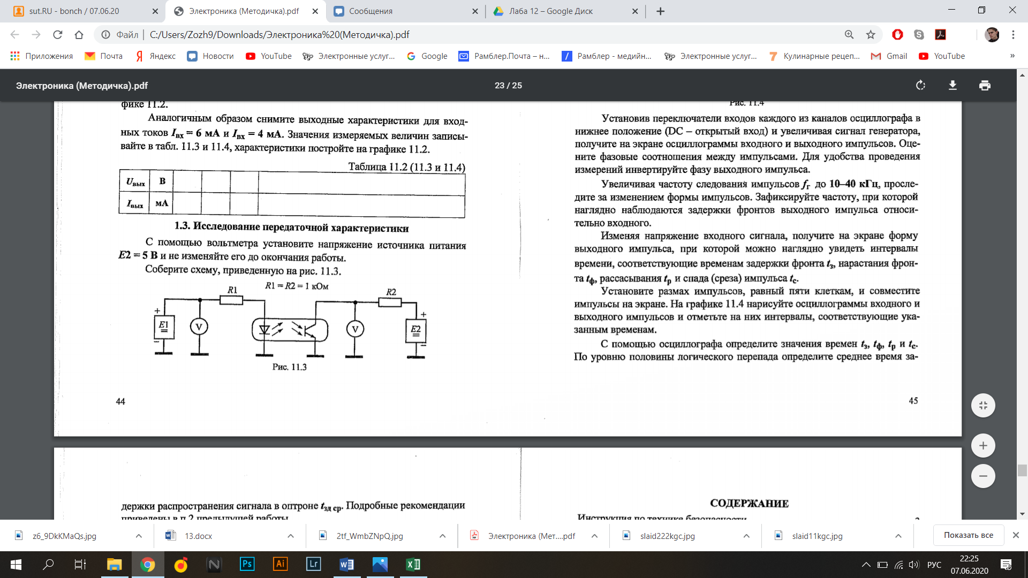This screenshot has height=578, width=1028.
Task: Show hidden system tray icons
Action: [866, 565]
